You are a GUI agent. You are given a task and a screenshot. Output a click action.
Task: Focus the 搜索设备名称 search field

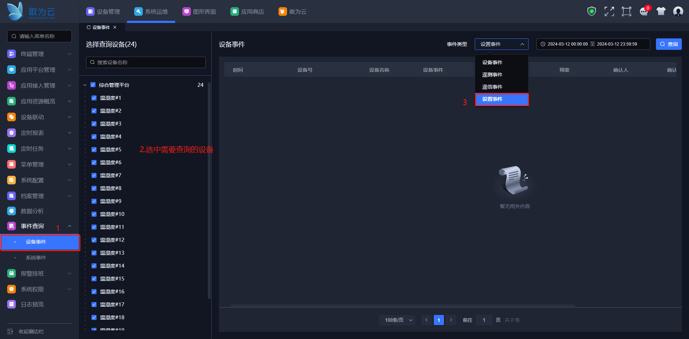[146, 62]
